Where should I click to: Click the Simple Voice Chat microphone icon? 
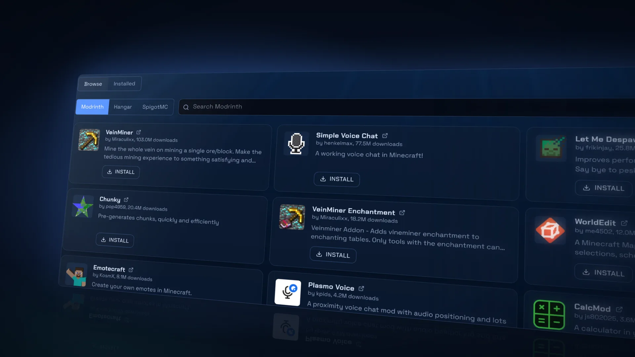(296, 143)
